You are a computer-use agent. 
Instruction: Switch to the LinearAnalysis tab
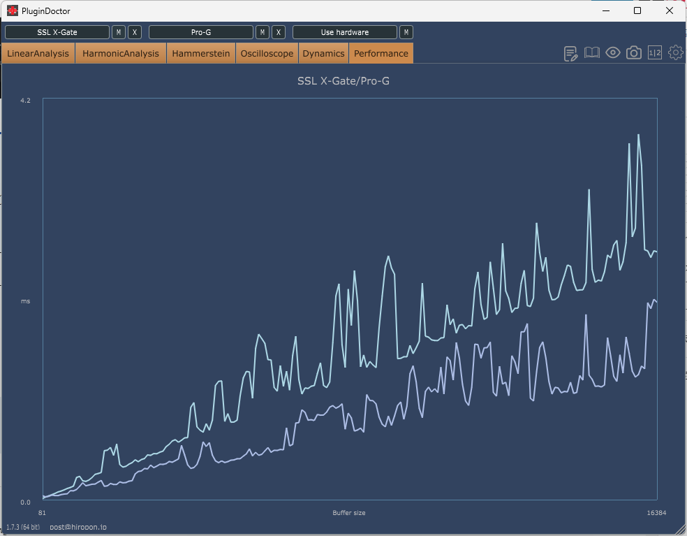point(38,53)
